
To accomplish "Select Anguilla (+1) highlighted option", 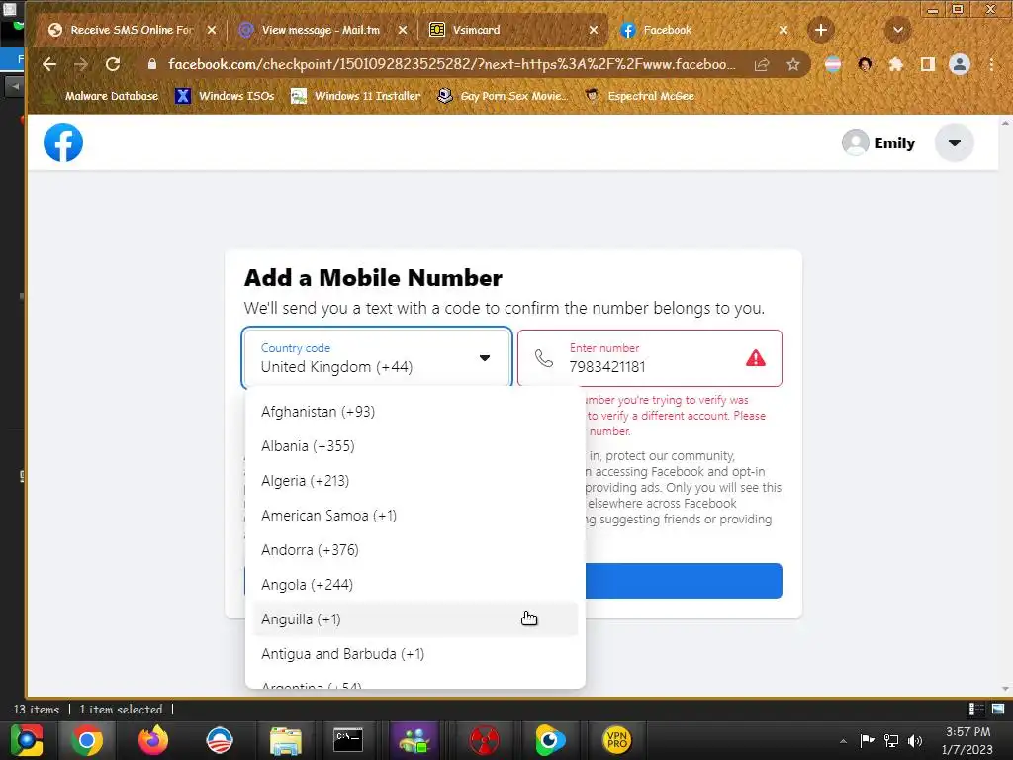I will pos(414,619).
